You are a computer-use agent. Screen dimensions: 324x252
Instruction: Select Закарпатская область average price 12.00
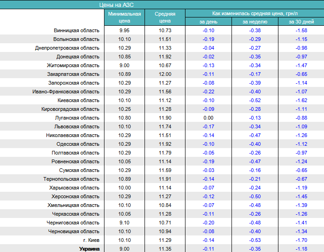165,74
